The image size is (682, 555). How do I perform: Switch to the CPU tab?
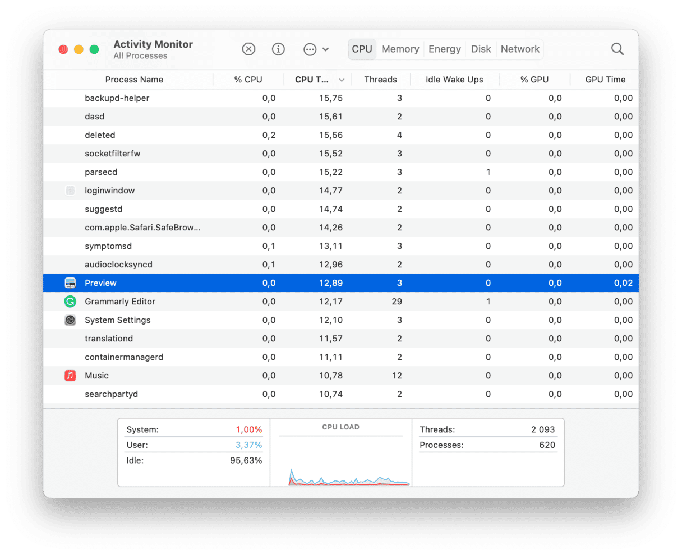click(x=362, y=49)
